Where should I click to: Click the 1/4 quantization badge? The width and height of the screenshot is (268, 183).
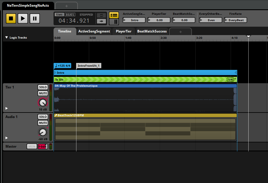(230, 79)
